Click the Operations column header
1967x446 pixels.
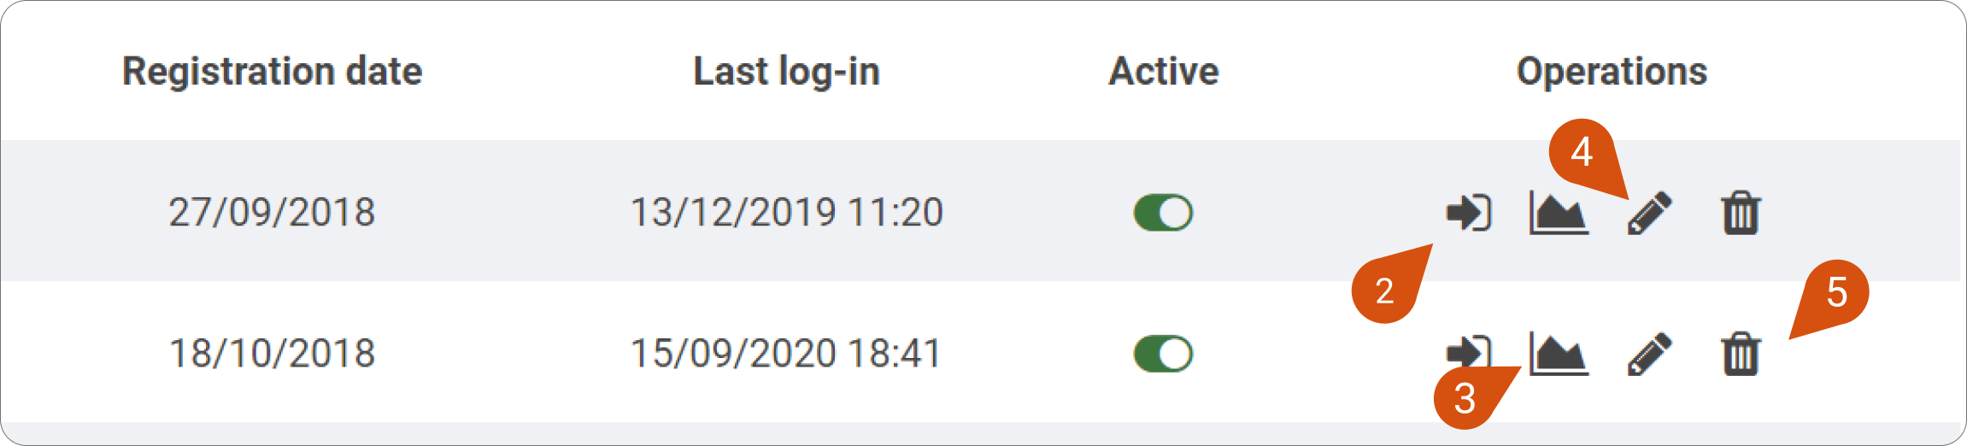click(x=1612, y=72)
